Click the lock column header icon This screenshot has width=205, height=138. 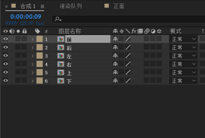(24, 31)
